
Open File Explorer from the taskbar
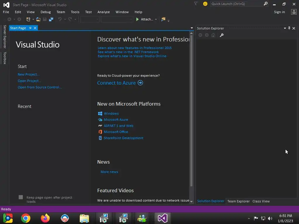tap(84, 218)
